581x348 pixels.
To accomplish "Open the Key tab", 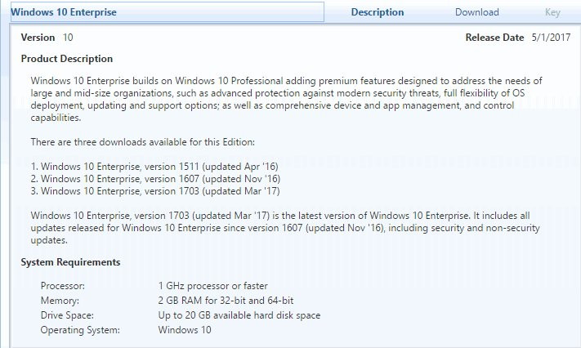I will 552,12.
